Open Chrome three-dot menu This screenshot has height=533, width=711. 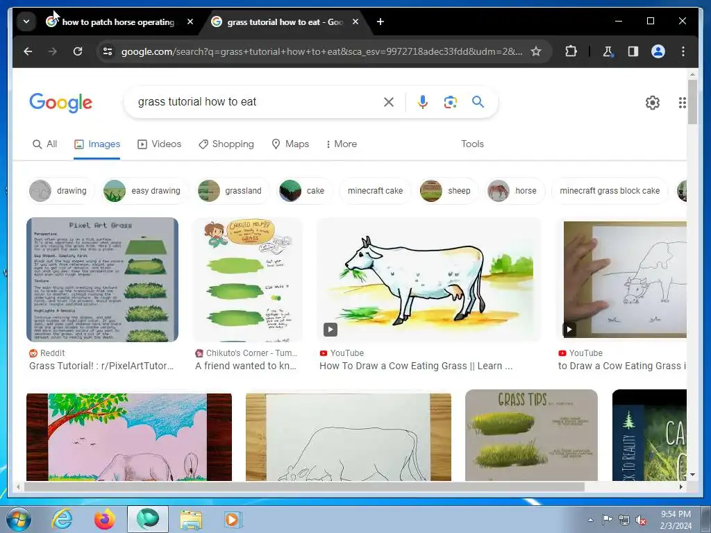point(683,51)
